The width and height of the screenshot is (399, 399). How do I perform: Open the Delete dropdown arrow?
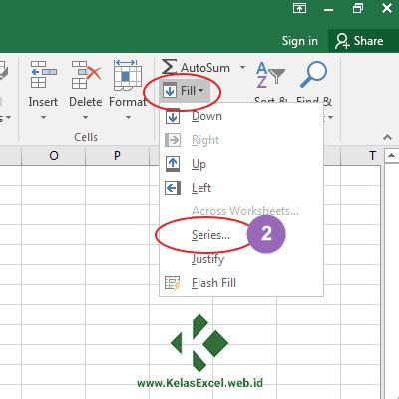click(86, 117)
